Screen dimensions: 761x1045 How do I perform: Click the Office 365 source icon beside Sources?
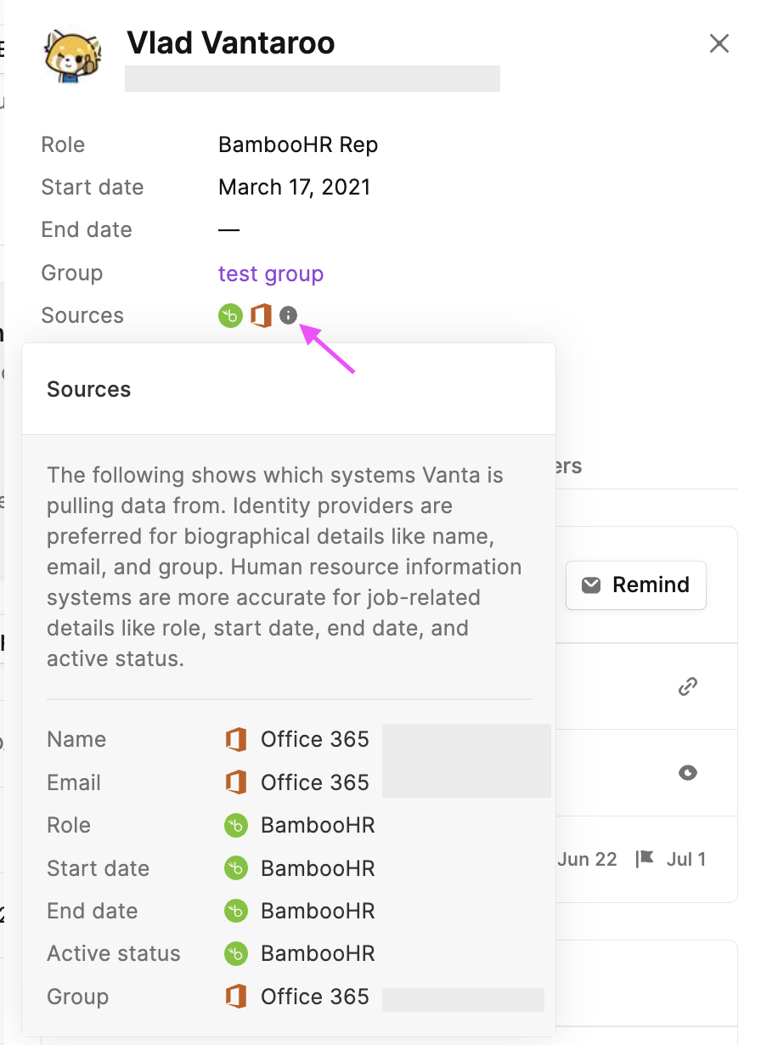point(261,316)
